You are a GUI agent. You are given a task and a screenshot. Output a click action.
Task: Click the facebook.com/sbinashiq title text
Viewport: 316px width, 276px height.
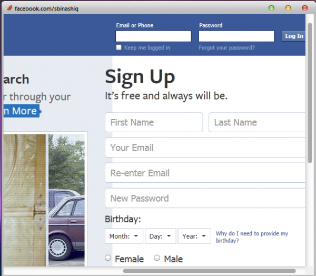[x=46, y=8]
